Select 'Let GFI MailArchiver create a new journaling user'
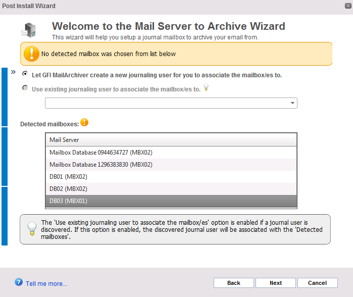Image resolution: width=353 pixels, height=297 pixels. 25,74
